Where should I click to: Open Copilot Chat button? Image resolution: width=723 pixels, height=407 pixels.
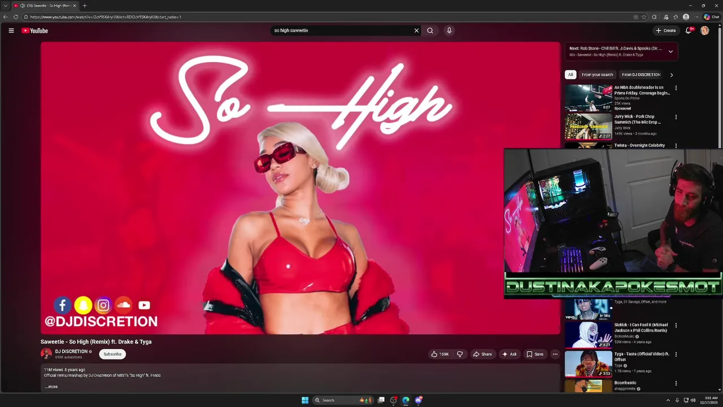711,17
